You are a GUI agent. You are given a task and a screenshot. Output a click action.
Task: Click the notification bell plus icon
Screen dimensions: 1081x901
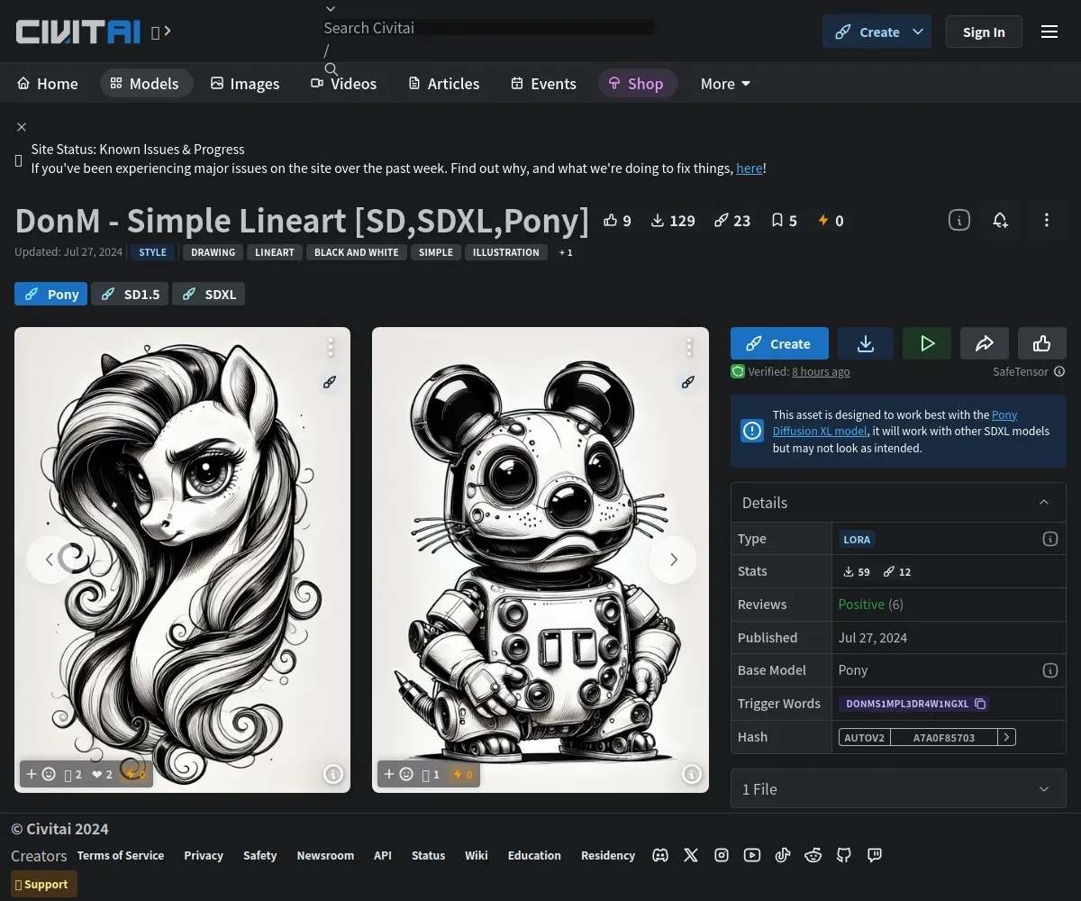pos(1000,220)
